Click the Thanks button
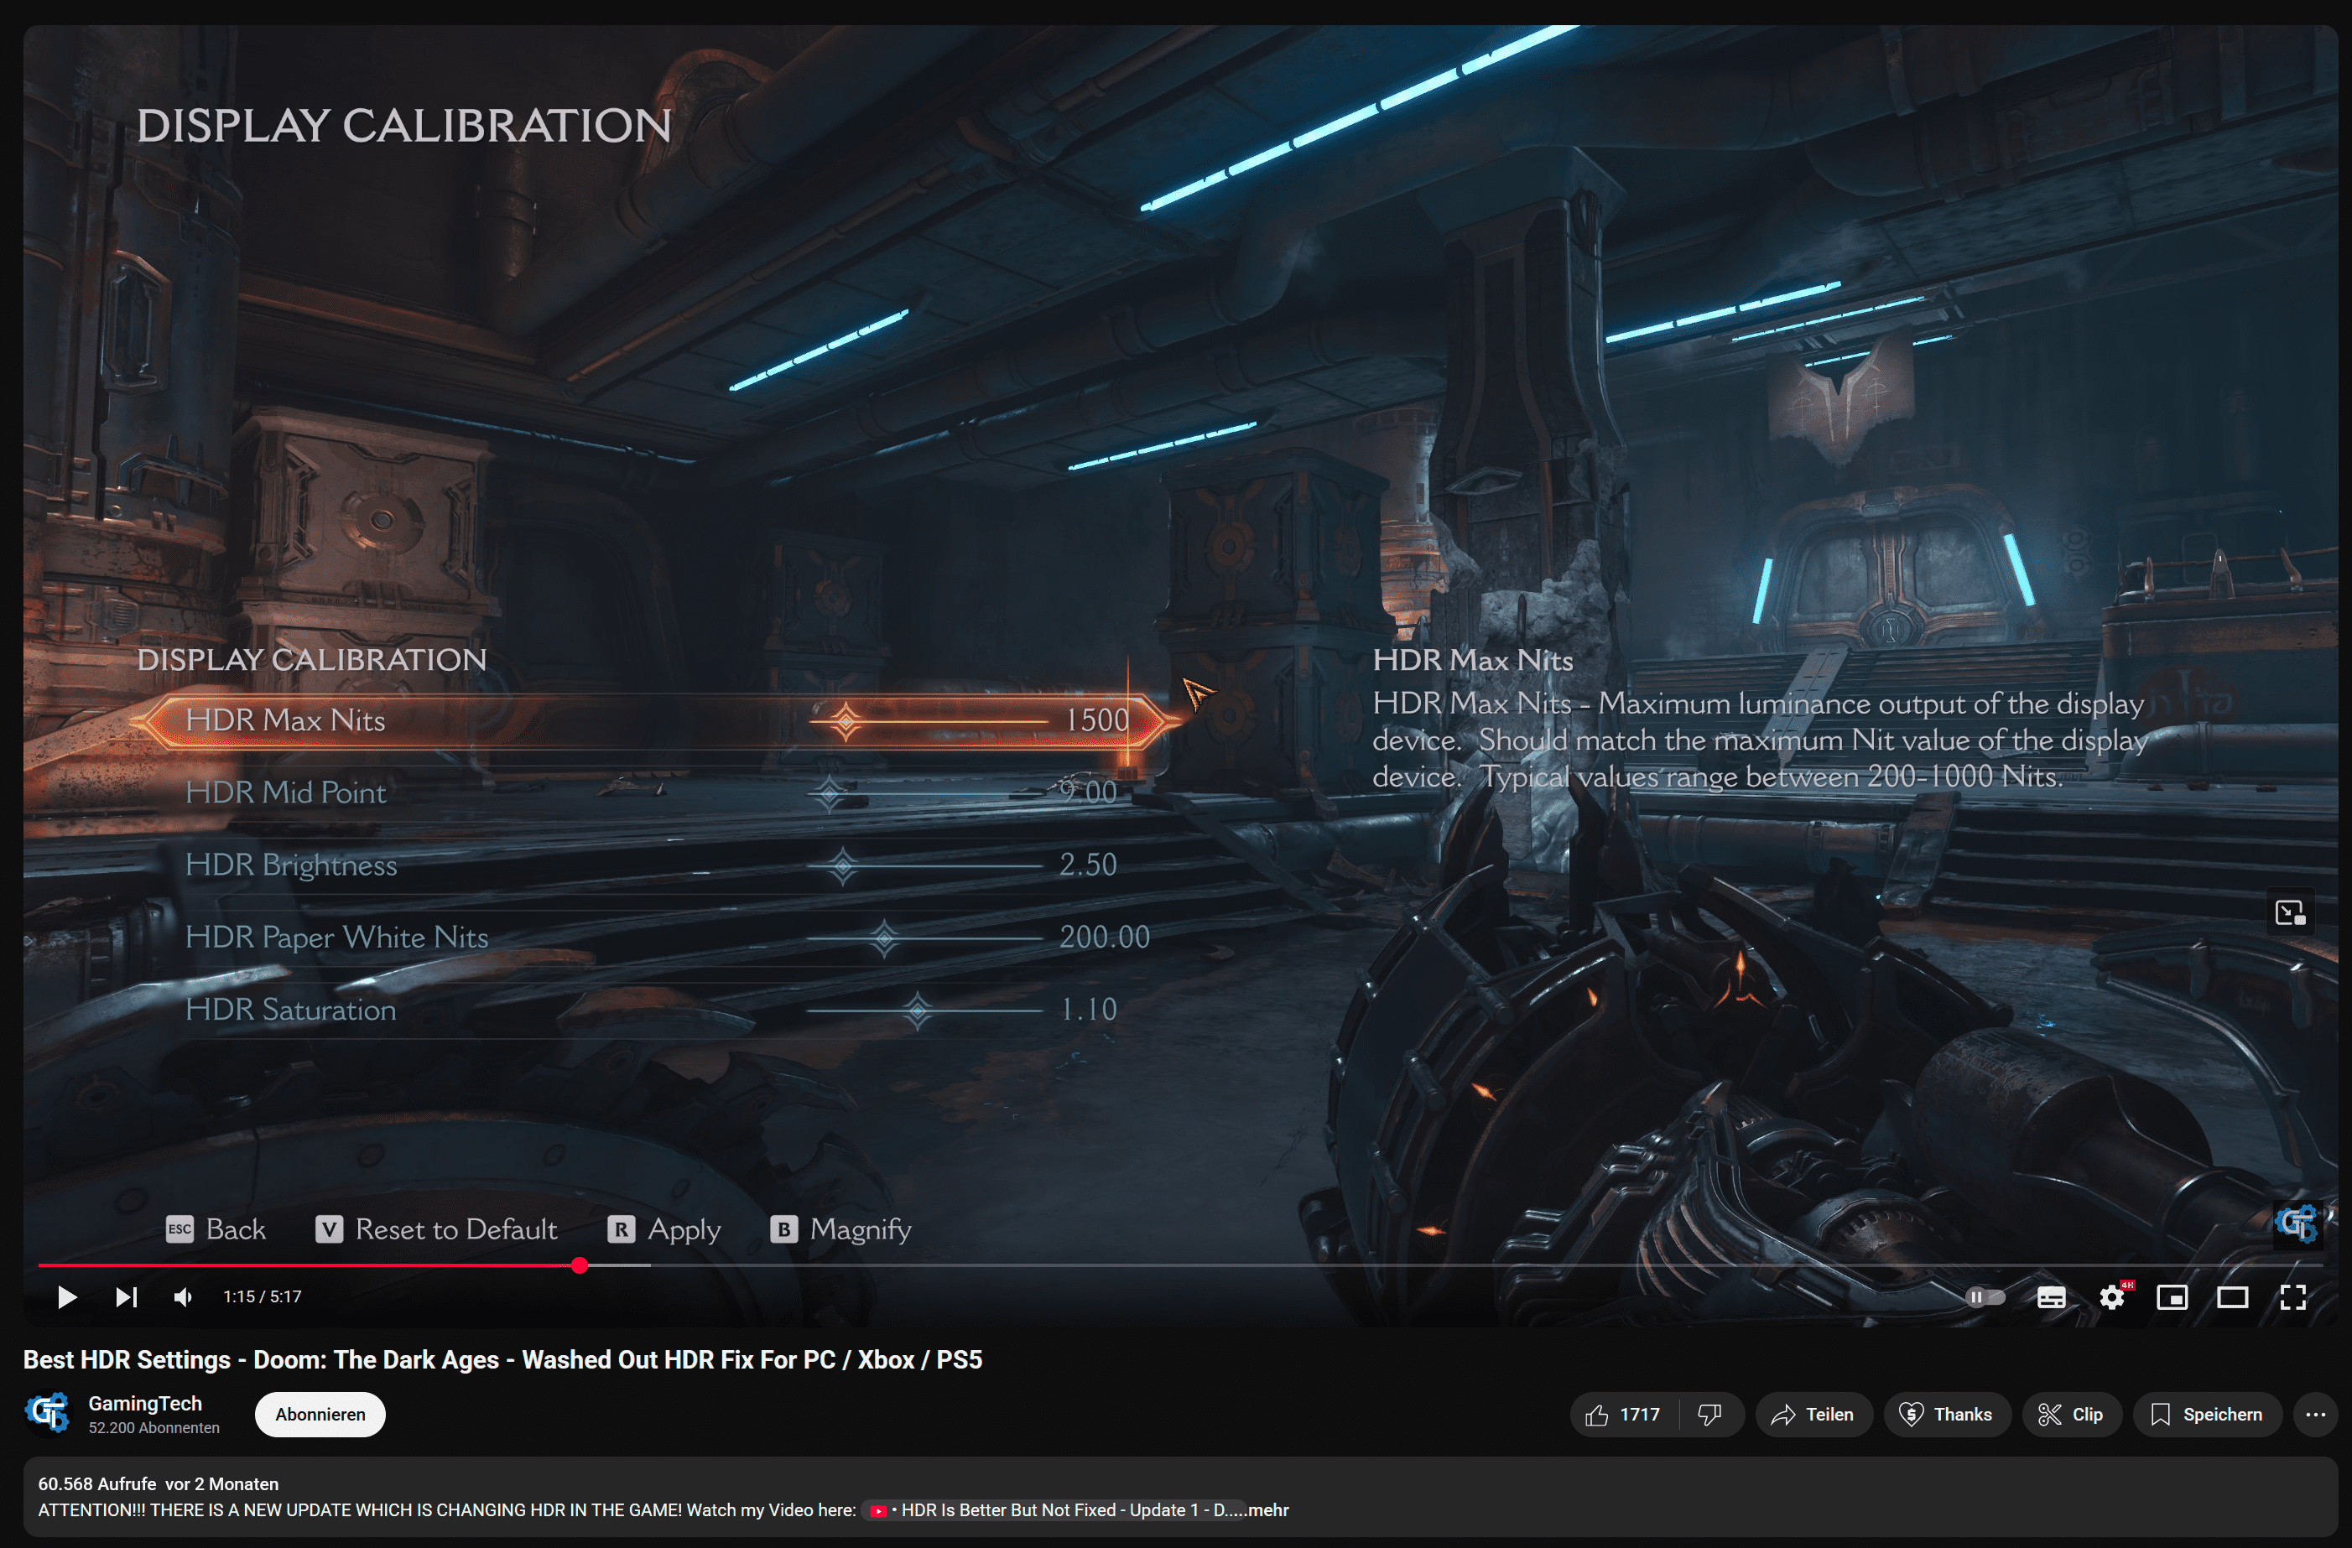2352x1548 pixels. [1947, 1414]
